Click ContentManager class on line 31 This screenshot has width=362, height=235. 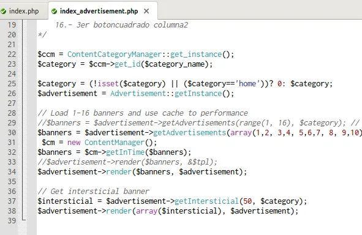[115, 143]
